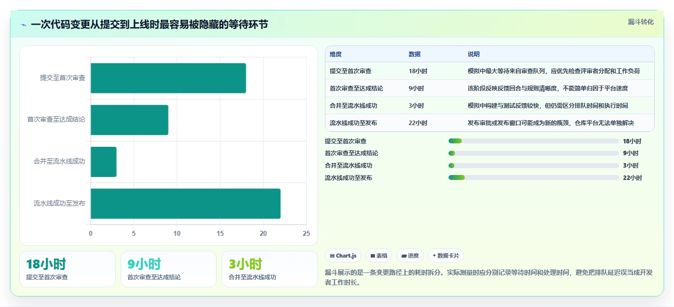674x307 pixels.
Task: Click the 漏斗转化 label in header
Action: click(x=641, y=22)
